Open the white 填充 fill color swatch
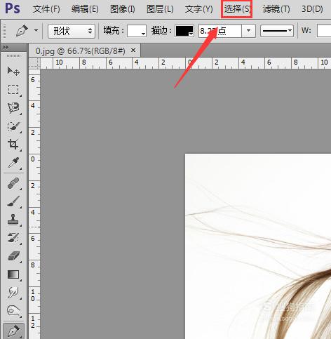331x339 pixels. (137, 31)
